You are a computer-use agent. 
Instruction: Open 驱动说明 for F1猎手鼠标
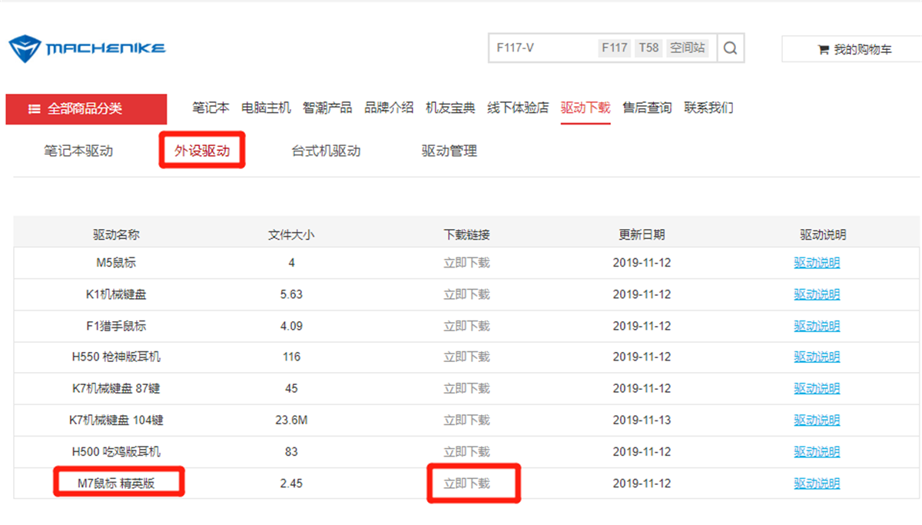pos(817,326)
